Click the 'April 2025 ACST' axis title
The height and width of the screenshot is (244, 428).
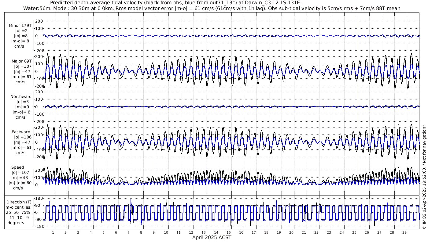pos(212,237)
